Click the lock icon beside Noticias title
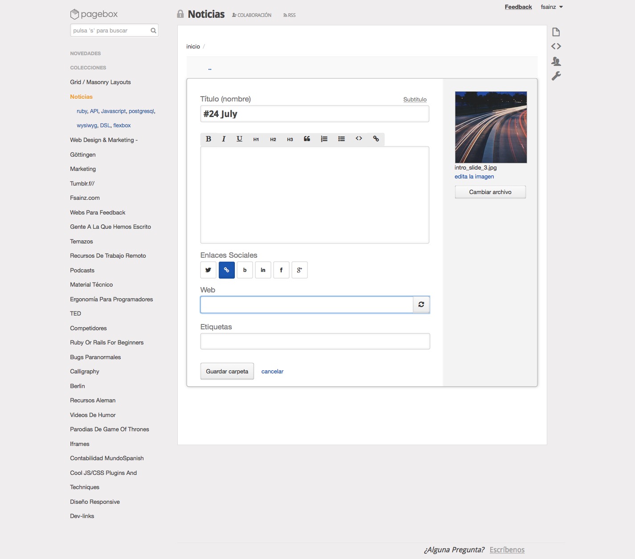 [x=180, y=14]
